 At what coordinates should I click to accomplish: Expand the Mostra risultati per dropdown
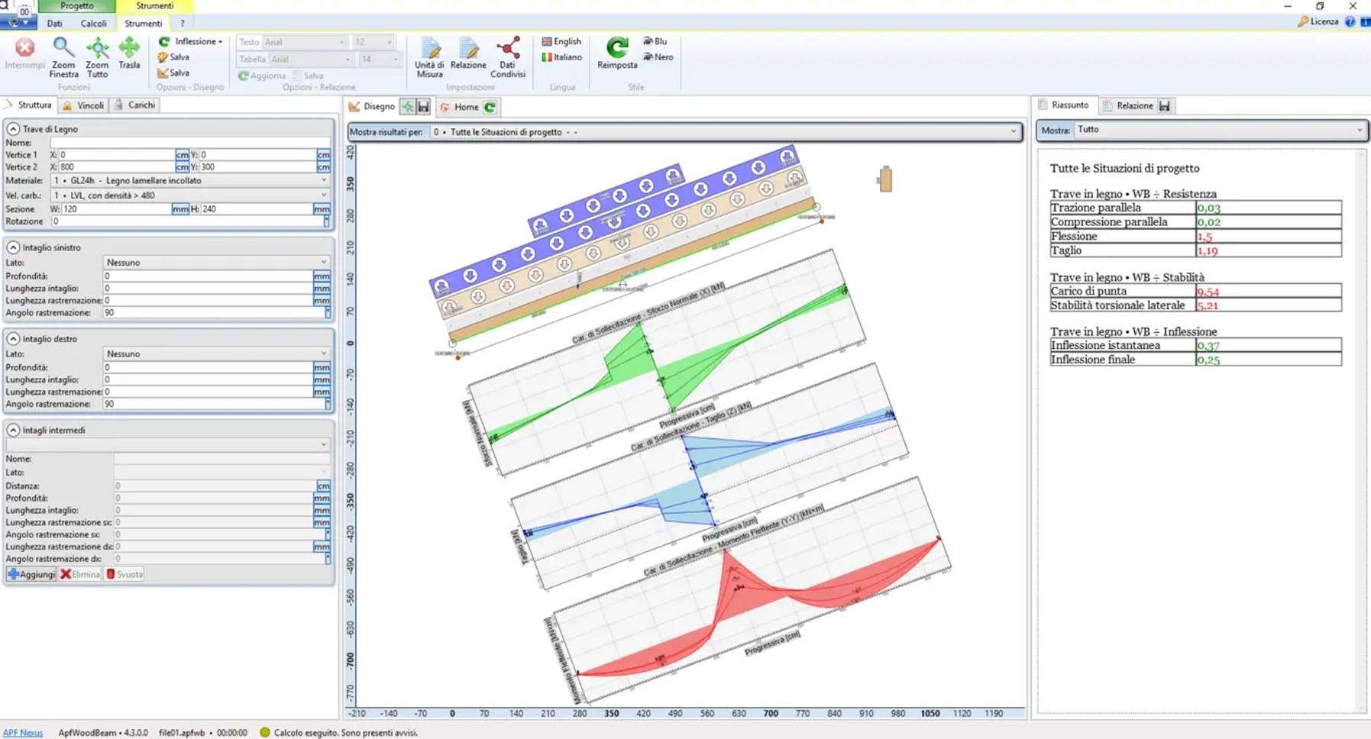1014,132
